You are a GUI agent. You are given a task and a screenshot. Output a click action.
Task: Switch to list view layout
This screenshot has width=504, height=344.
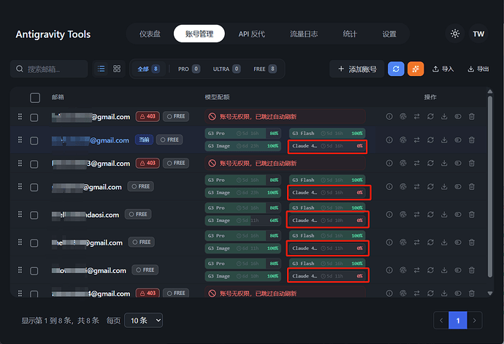coord(102,69)
